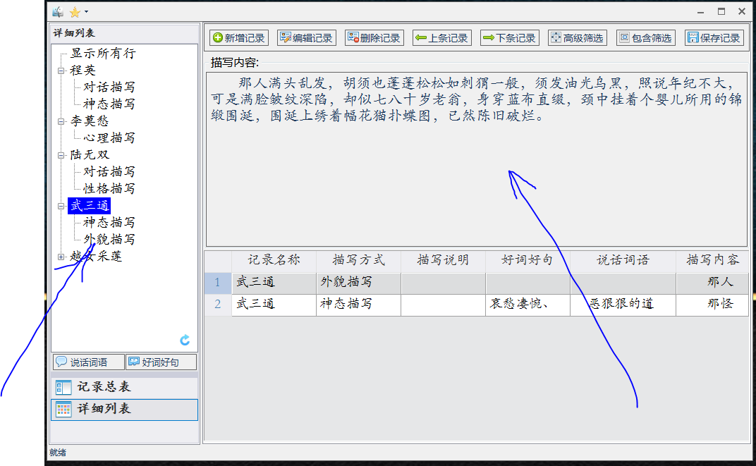Open 高级筛选 advanced filter
Image resolution: width=756 pixels, height=466 pixels.
tap(577, 37)
